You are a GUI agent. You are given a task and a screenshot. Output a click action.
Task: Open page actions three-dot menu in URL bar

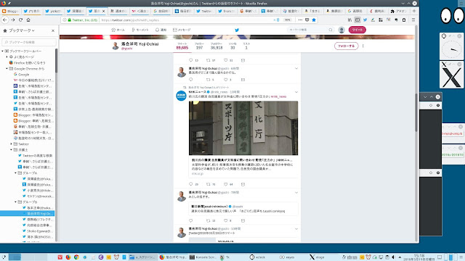[x=300, y=20]
